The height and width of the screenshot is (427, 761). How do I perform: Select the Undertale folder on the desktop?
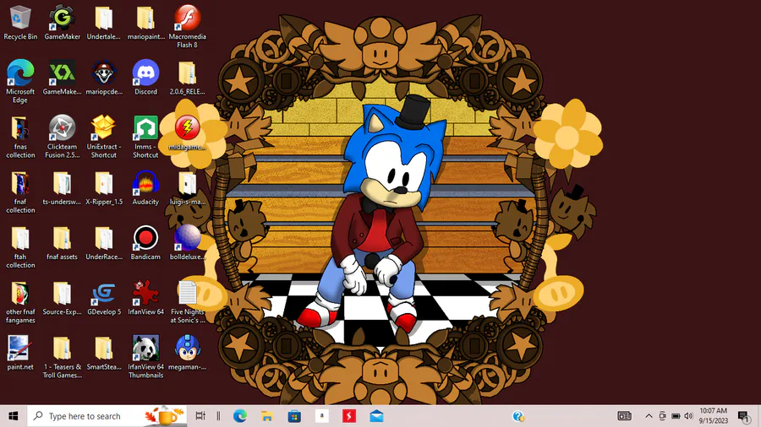[103, 24]
